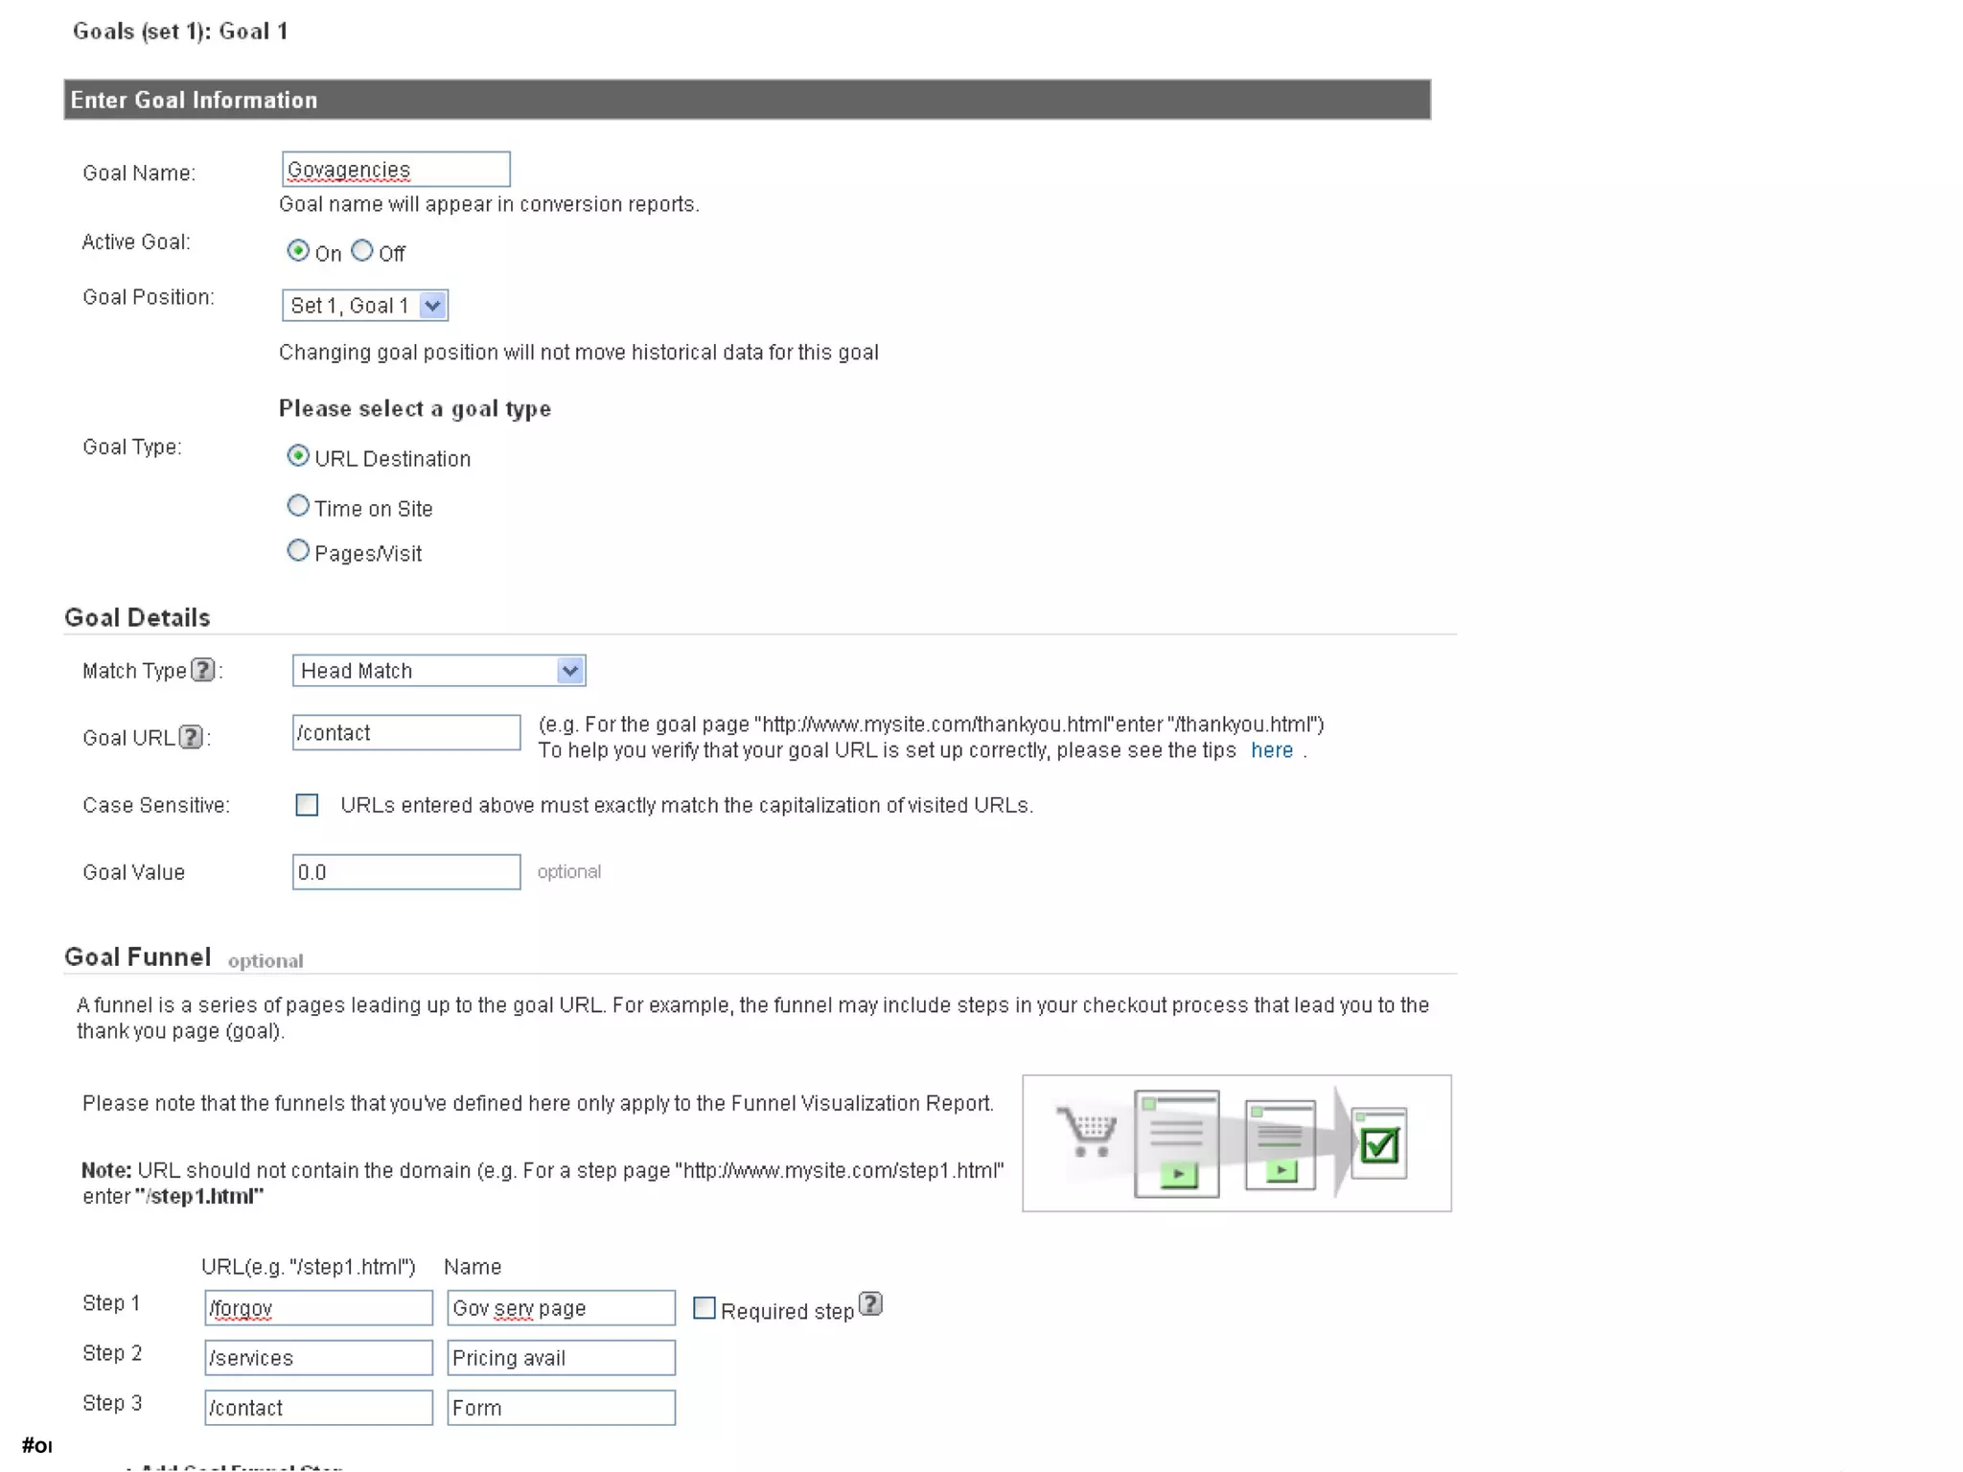Open the Goal Position dropdown
This screenshot has height=1472, width=1963.
coord(364,306)
